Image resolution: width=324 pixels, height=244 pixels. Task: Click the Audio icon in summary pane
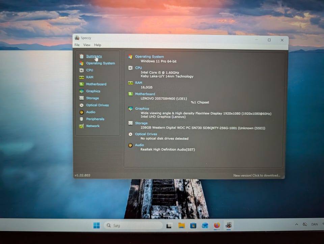coord(130,145)
